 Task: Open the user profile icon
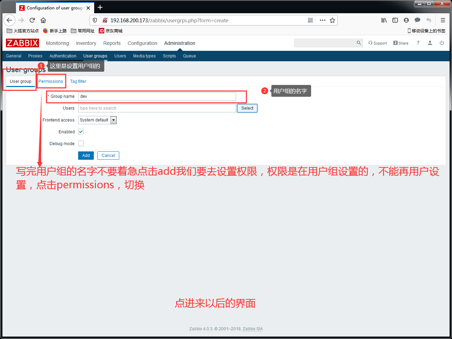coord(430,43)
